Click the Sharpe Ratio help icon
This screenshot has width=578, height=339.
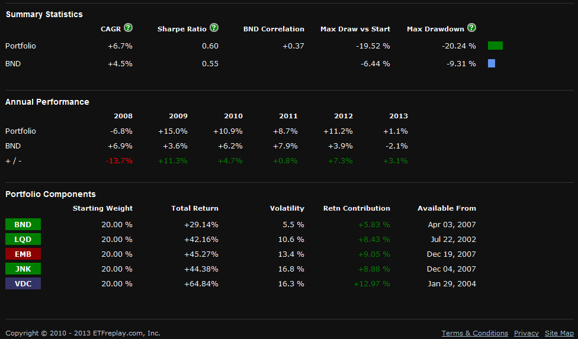(x=214, y=28)
